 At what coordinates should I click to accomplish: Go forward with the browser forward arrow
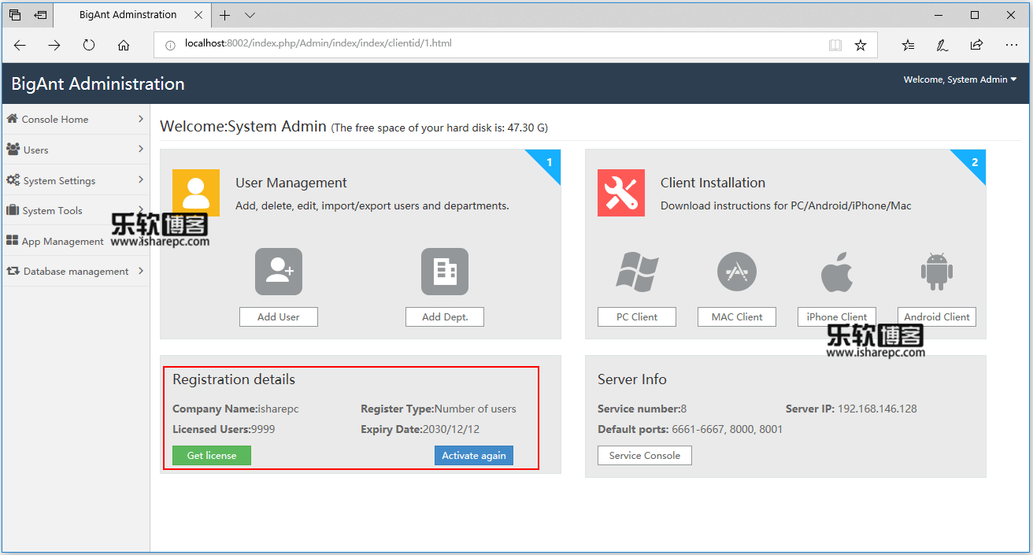54,45
